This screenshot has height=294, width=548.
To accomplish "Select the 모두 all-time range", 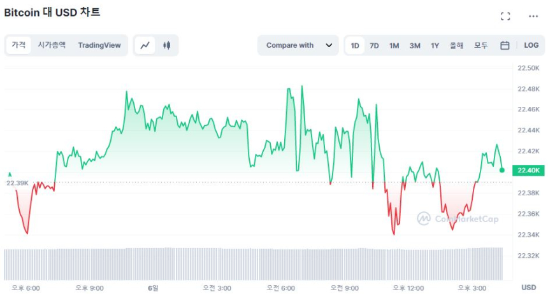I will (x=480, y=45).
